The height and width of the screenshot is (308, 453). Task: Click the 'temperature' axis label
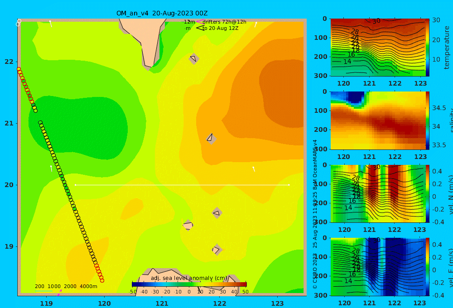(x=447, y=48)
